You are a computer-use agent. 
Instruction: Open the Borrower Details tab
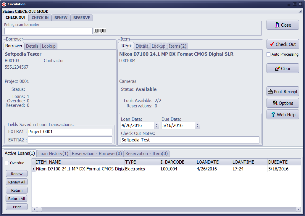(x=32, y=46)
